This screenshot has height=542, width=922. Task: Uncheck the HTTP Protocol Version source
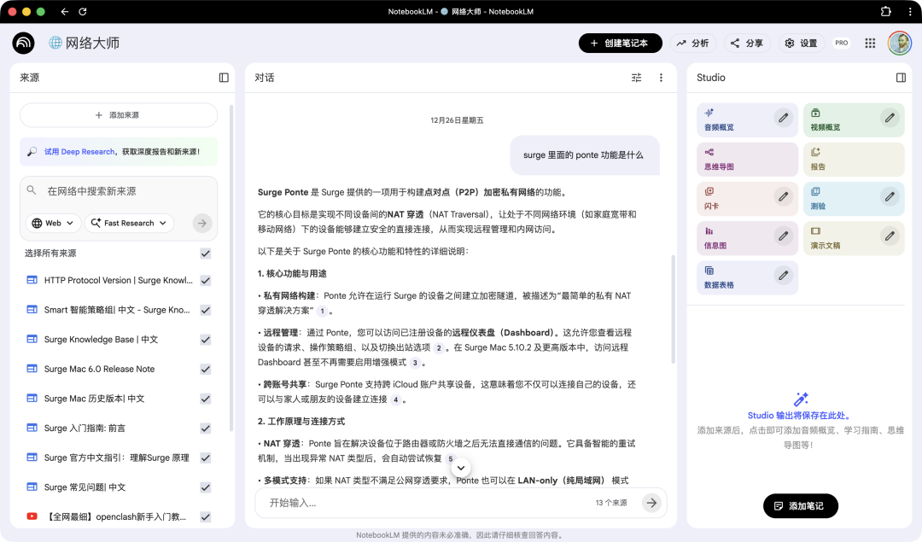pyautogui.click(x=205, y=281)
